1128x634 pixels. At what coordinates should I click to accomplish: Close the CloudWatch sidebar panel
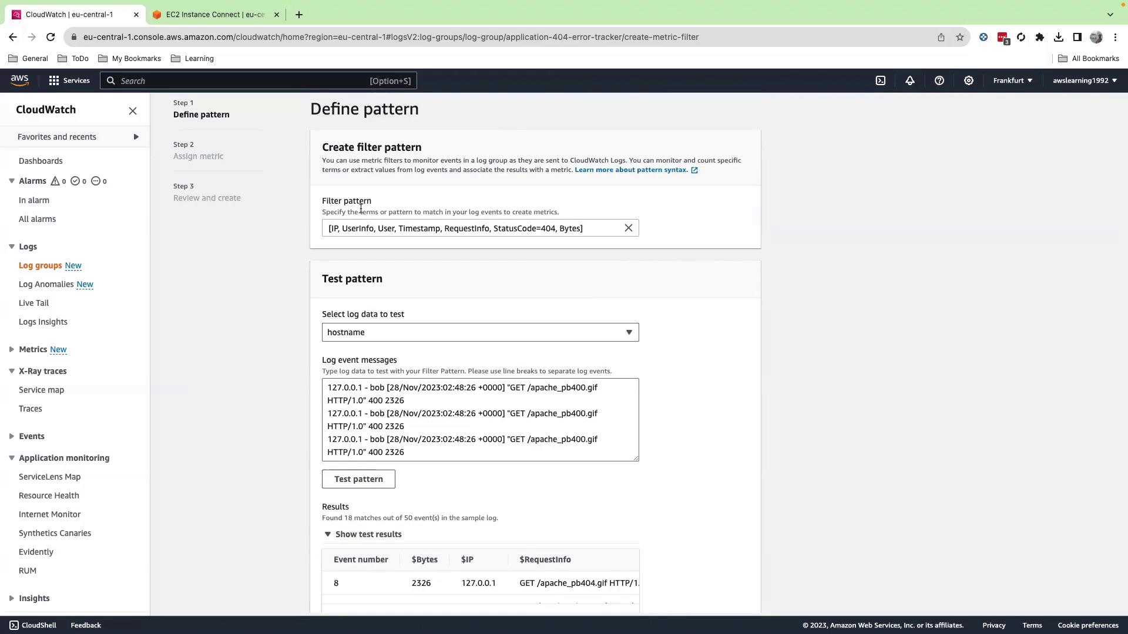point(132,111)
